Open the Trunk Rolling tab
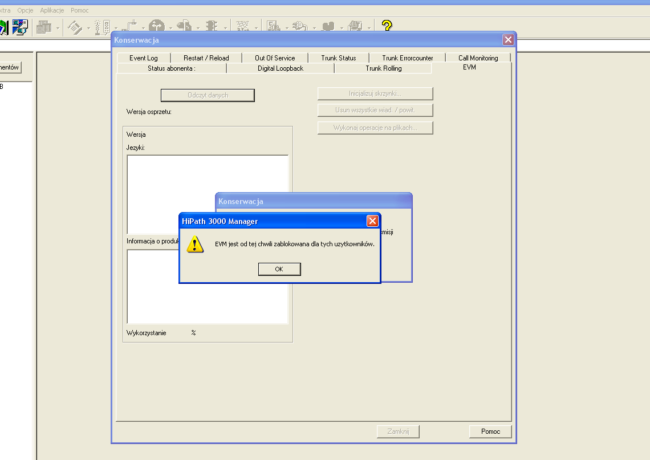Screen dimensions: 650x460 [384, 68]
